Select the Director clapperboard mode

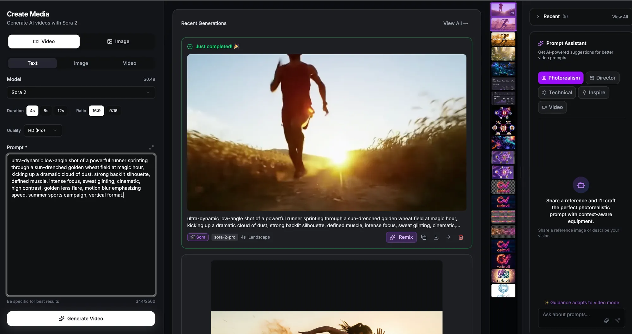point(602,78)
